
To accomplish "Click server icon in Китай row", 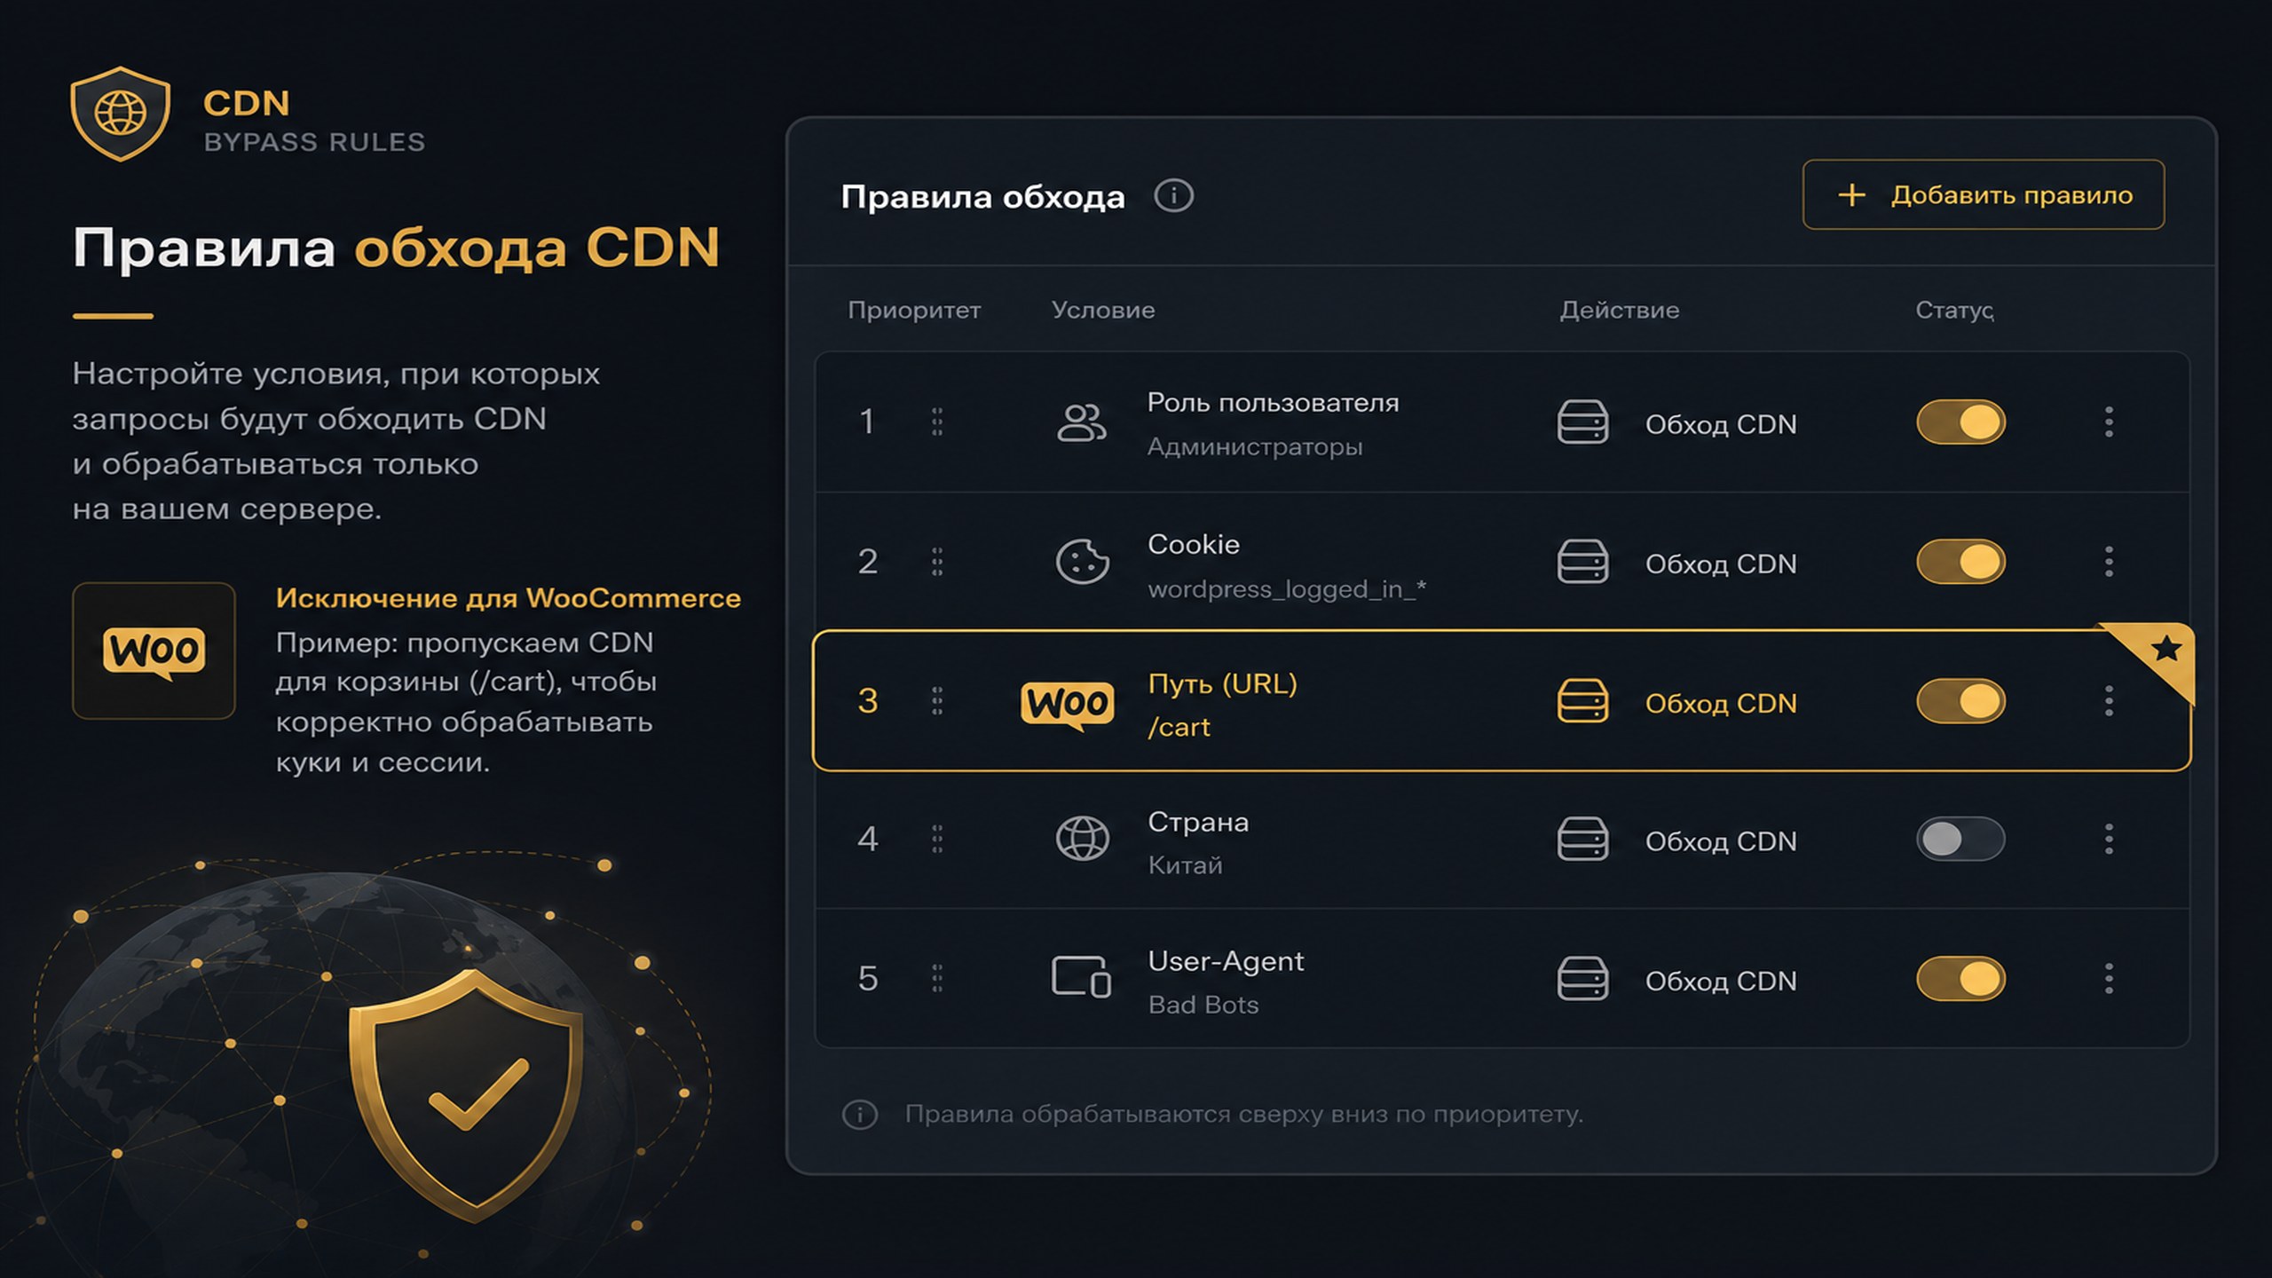I will point(1582,840).
